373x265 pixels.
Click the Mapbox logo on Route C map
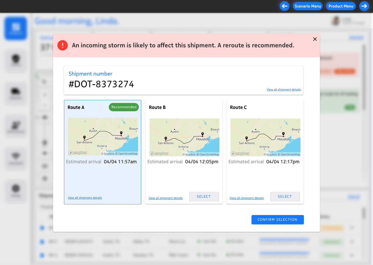pos(240,154)
